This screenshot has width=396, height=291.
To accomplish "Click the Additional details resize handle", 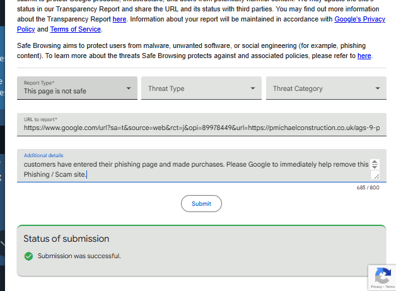I will [x=376, y=176].
